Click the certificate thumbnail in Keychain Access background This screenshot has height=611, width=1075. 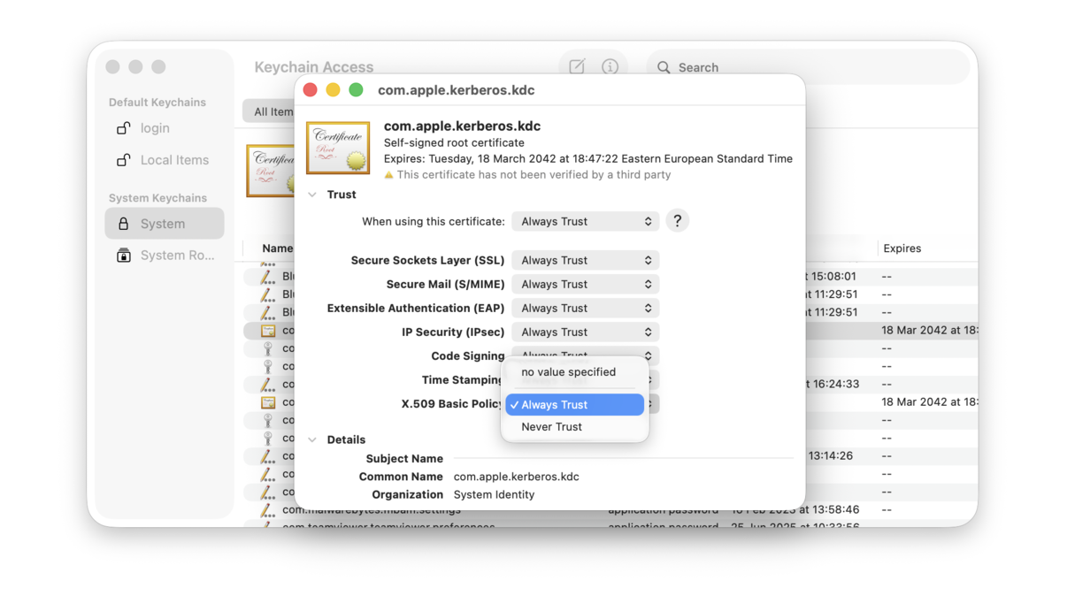click(x=271, y=171)
